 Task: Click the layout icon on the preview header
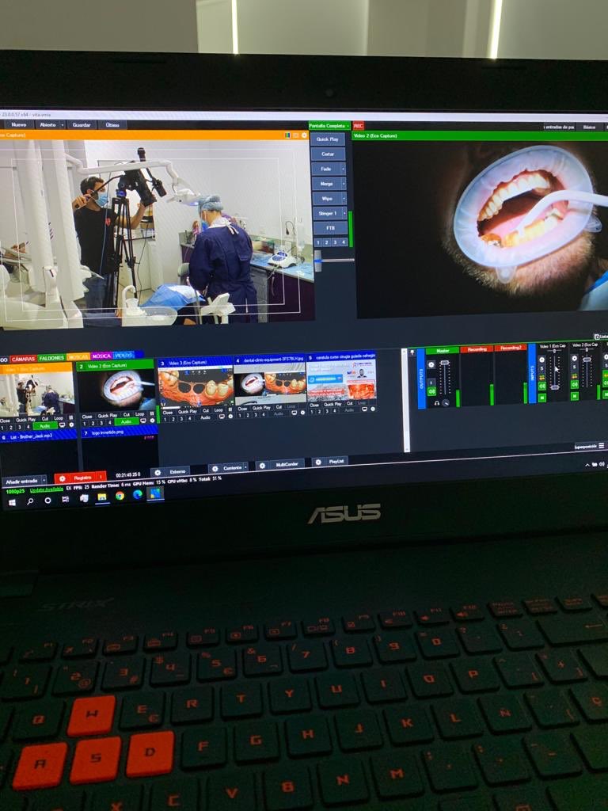[x=296, y=135]
